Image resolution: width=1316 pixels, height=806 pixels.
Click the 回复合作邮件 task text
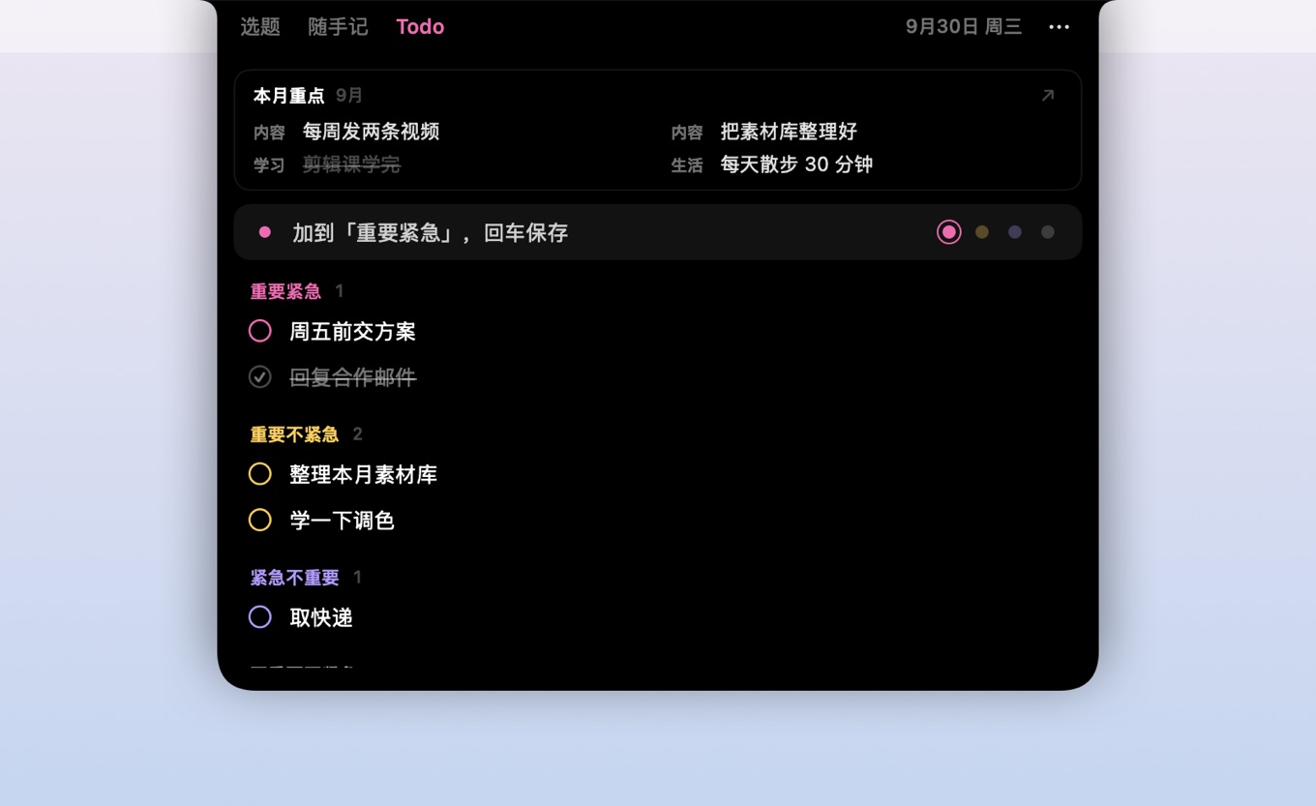coord(353,378)
